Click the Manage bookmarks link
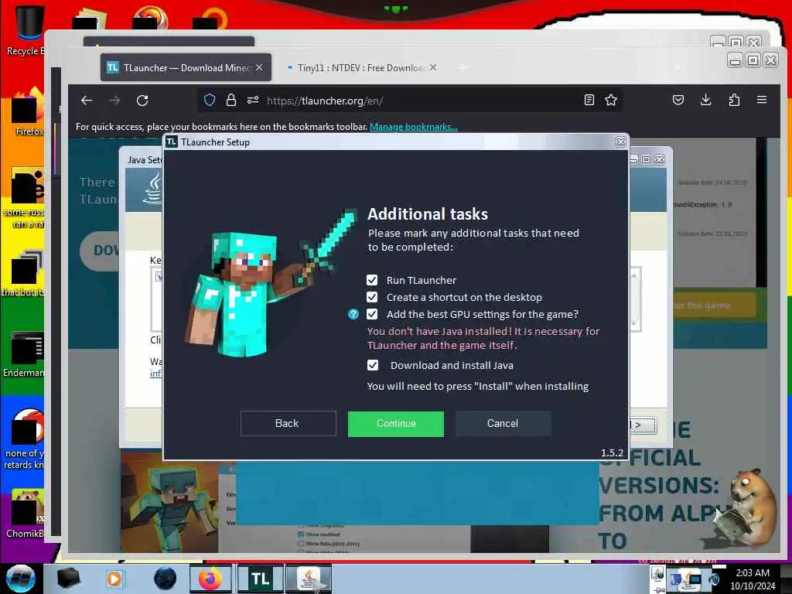 (x=414, y=127)
